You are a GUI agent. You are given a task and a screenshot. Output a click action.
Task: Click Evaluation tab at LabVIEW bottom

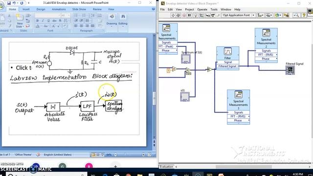[x=166, y=167]
